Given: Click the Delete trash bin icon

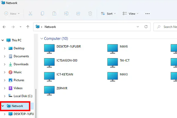Looking at the screenshot, I should click(x=90, y=14).
